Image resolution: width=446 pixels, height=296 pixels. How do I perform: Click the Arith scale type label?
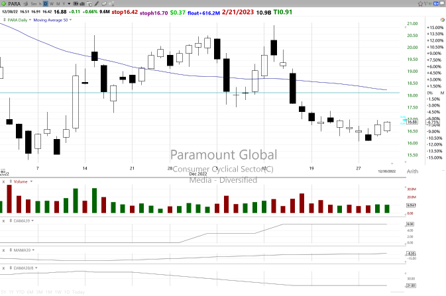coord(411,171)
